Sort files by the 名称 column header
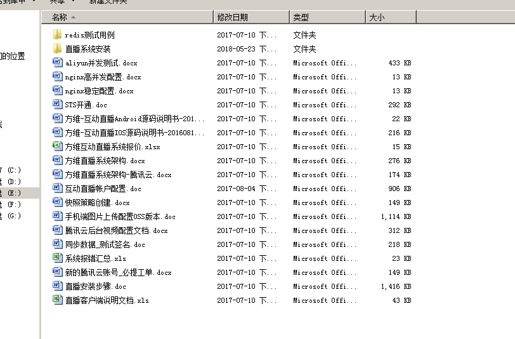Image resolution: width=515 pixels, height=339 pixels. (127, 17)
